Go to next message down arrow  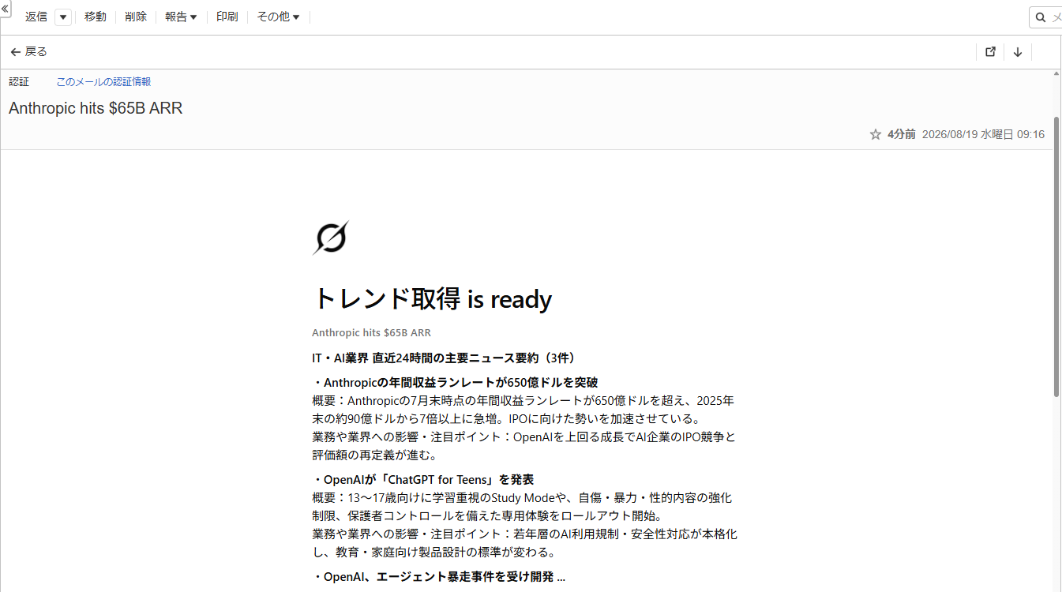1018,52
